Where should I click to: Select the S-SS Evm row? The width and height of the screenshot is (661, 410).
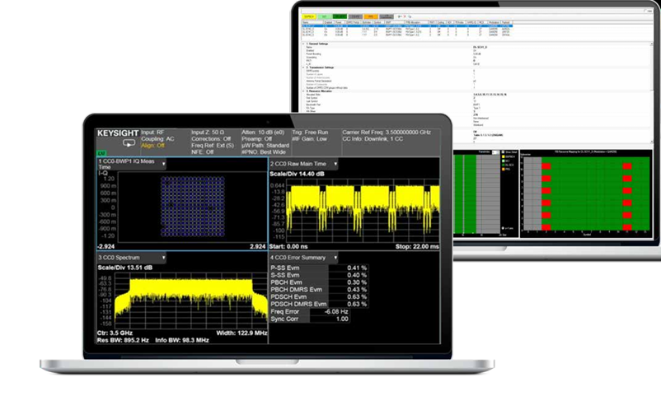[319, 275]
